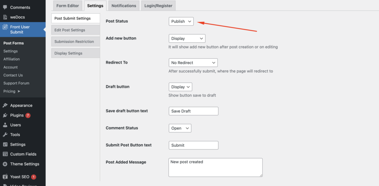Image resolution: width=379 pixels, height=186 pixels.
Task: Open the Support Forum link
Action: pyautogui.click(x=16, y=83)
